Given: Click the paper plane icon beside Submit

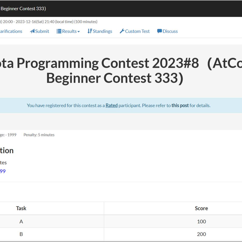Looking at the screenshot, I should [x=32, y=31].
